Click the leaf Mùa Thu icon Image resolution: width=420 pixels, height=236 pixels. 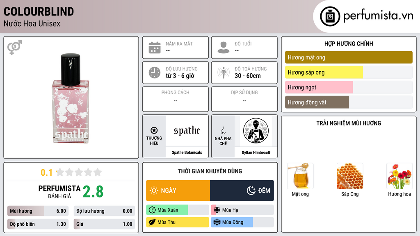[152, 222]
